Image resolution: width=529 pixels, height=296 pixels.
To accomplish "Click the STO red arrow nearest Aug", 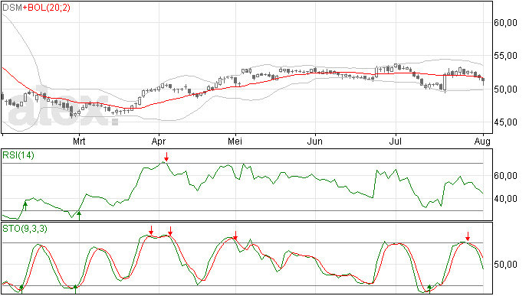I will point(468,236).
